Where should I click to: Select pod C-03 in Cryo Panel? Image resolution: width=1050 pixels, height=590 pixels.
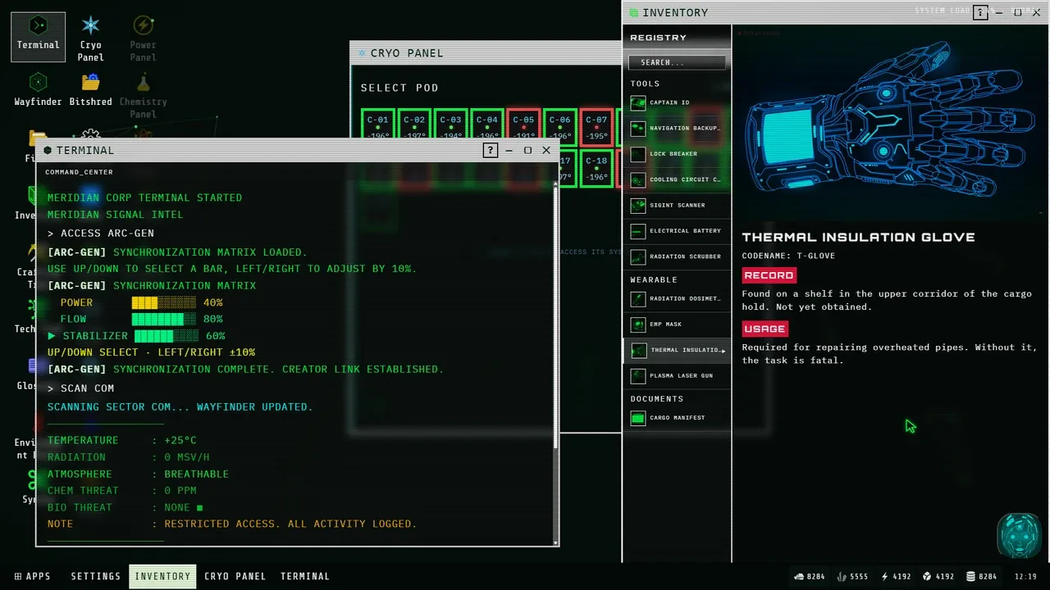(450, 125)
